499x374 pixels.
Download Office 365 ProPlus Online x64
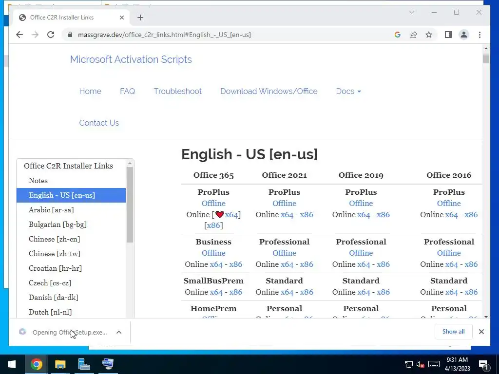231,215
